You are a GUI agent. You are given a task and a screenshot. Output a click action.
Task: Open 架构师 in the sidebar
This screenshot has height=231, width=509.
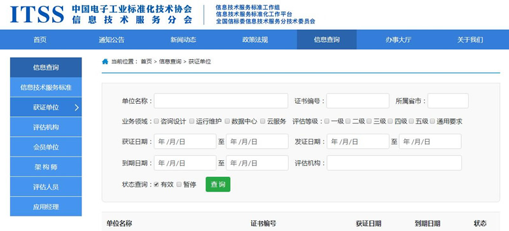[46, 167]
